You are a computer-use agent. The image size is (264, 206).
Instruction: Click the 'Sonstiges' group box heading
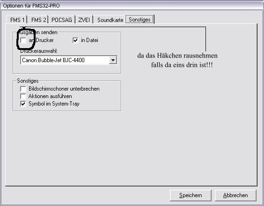click(x=28, y=81)
